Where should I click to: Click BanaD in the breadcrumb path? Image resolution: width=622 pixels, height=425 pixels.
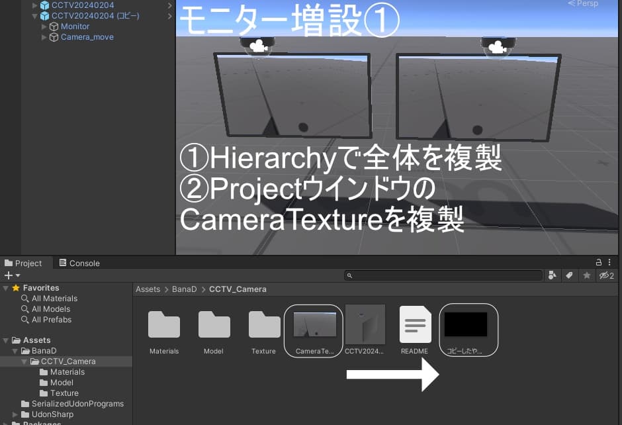tap(184, 289)
